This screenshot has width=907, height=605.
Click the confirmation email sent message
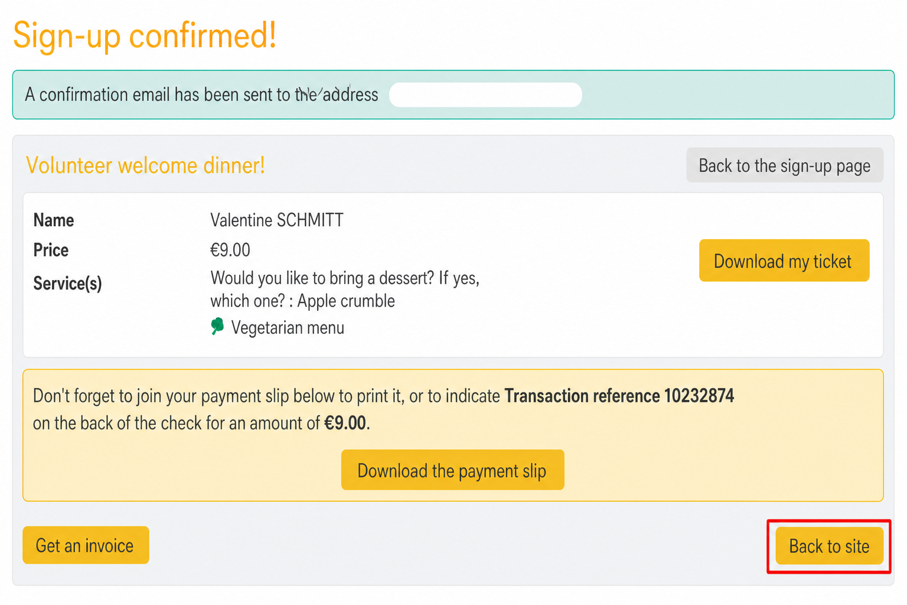(201, 95)
